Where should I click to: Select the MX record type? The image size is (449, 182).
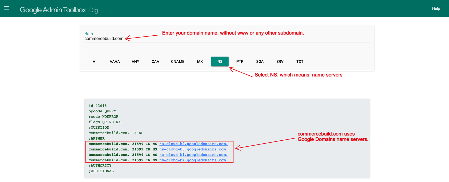(x=200, y=61)
